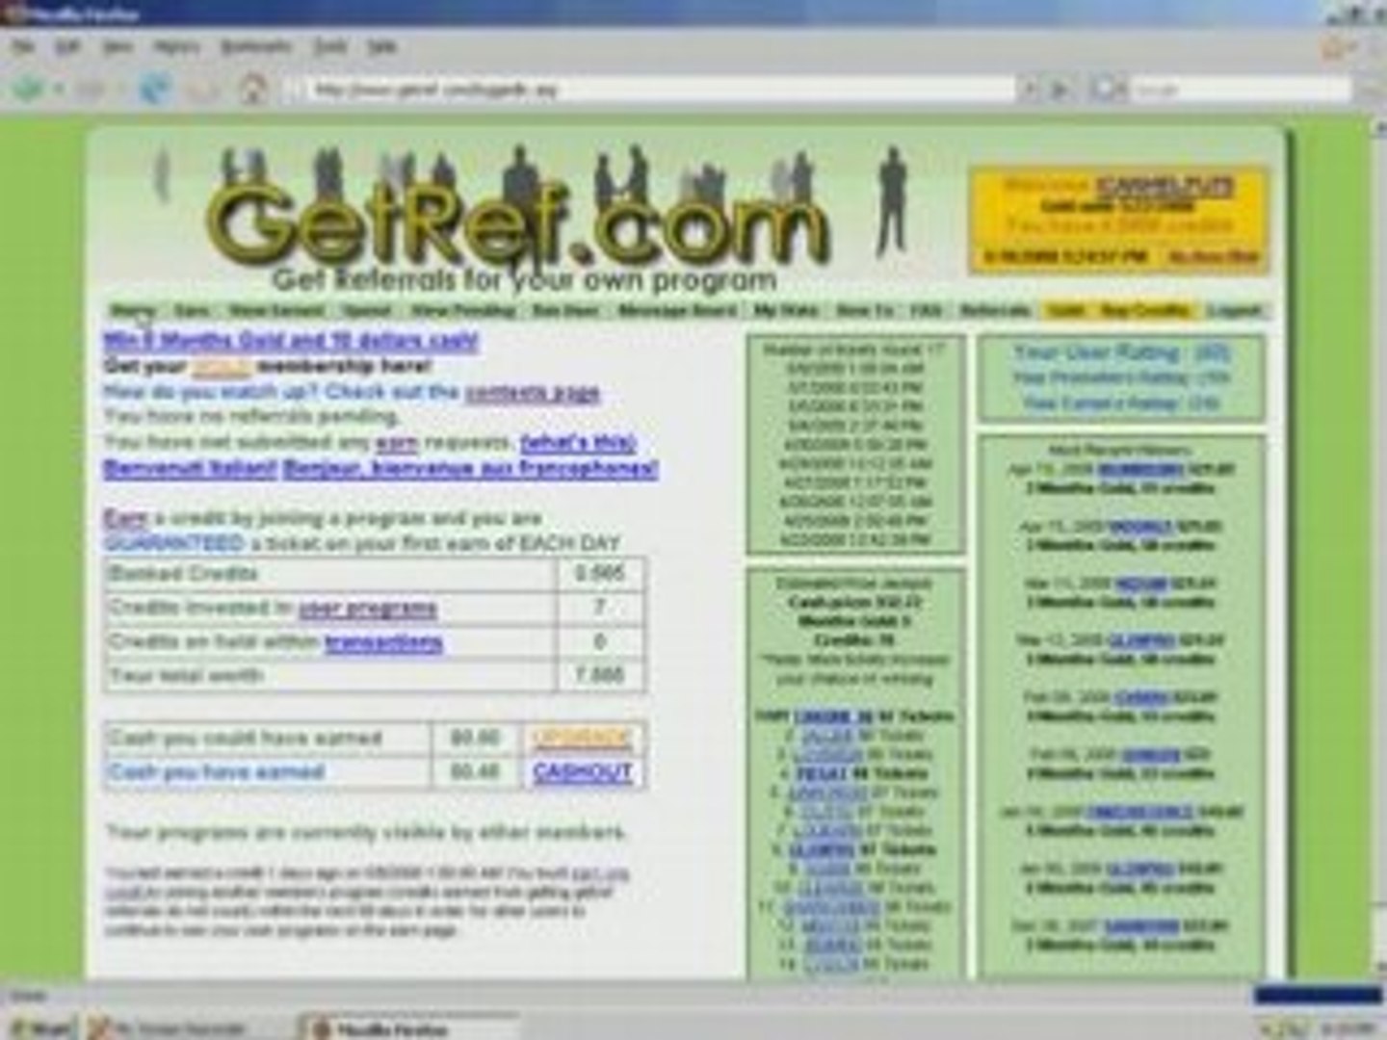Click the Windows Start button
Viewport: 1387px width, 1040px height.
(x=40, y=1027)
